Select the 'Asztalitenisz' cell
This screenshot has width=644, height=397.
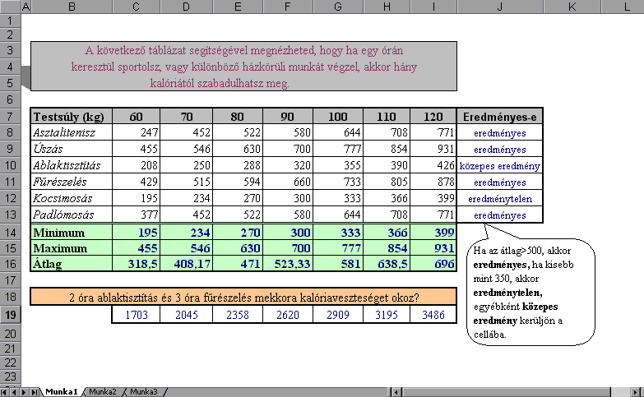[72, 132]
